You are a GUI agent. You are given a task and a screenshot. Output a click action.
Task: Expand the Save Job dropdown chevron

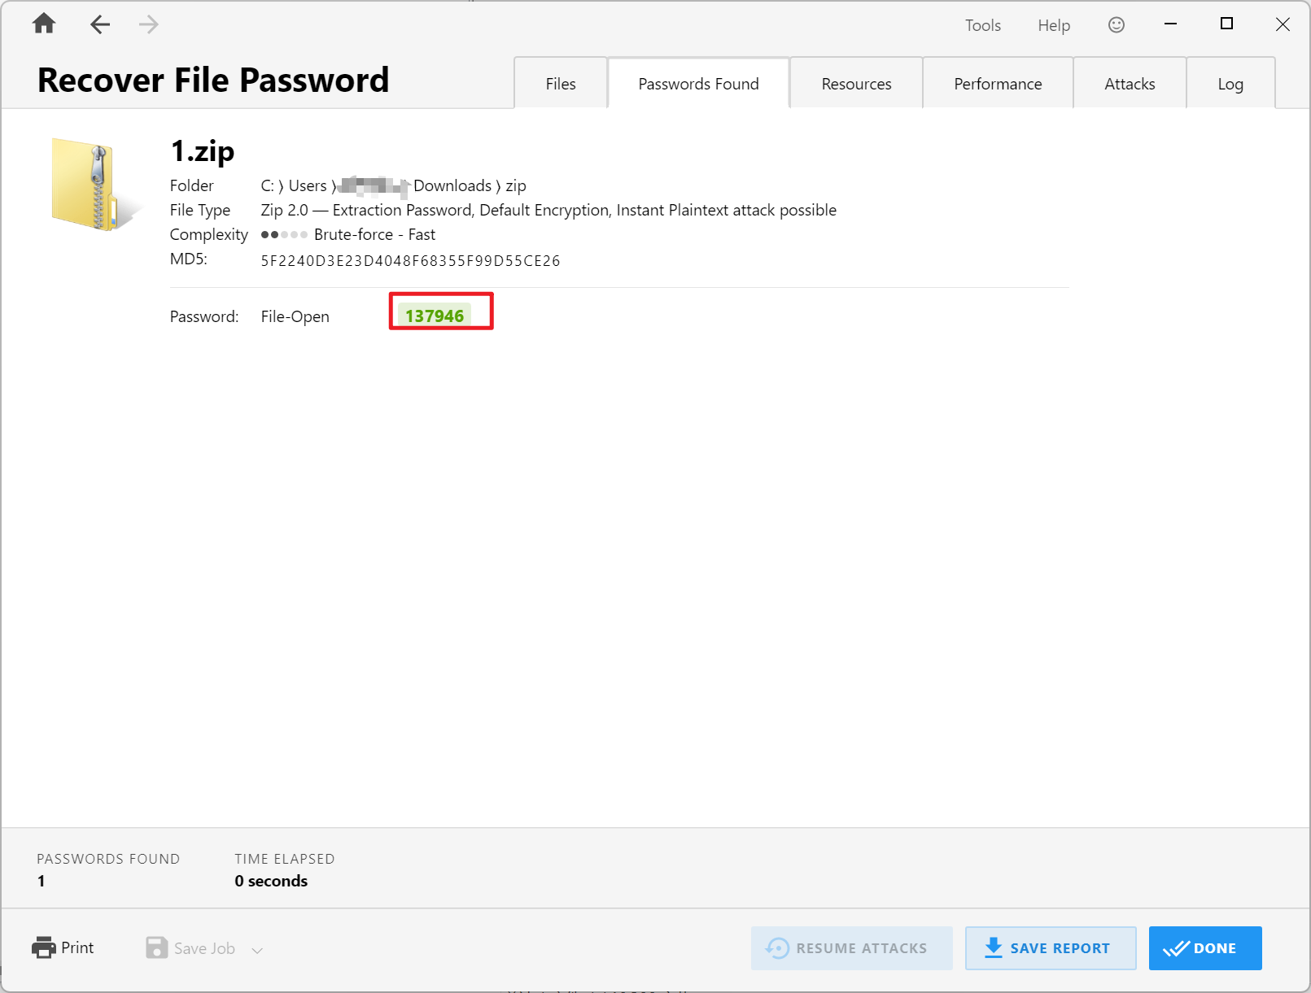pos(257,950)
